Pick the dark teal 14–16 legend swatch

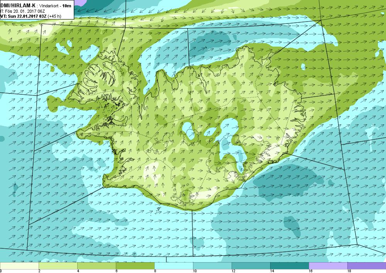coord(289,266)
